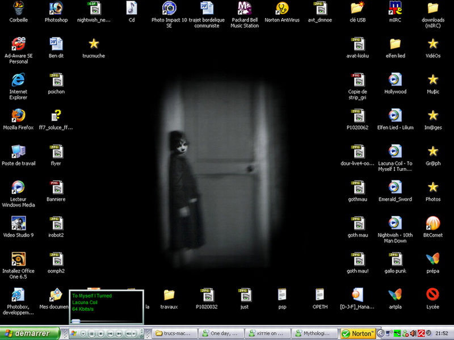Switch to the trucs-mac taskbar window

pos(173,333)
